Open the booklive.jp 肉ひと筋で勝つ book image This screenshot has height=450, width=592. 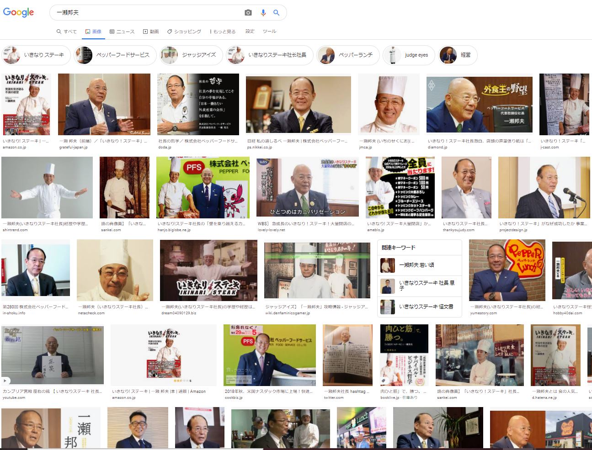coord(405,355)
